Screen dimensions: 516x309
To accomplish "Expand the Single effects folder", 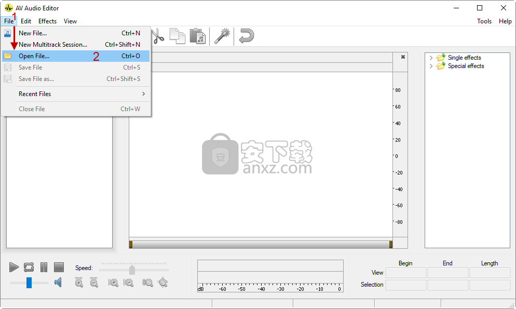I will coord(431,58).
